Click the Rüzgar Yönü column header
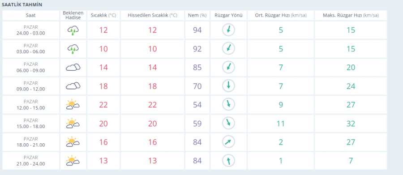The height and width of the screenshot is (175, 403). point(228,15)
